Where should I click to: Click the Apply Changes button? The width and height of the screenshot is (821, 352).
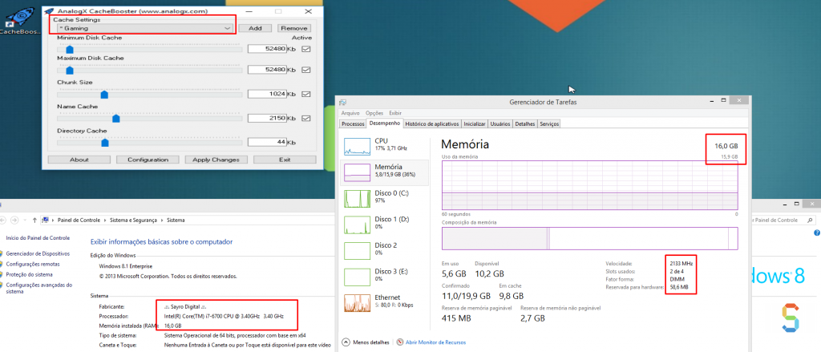click(x=216, y=160)
